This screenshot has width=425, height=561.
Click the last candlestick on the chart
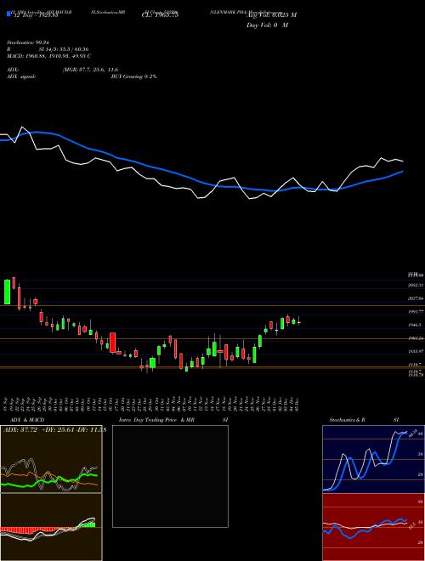click(x=298, y=320)
